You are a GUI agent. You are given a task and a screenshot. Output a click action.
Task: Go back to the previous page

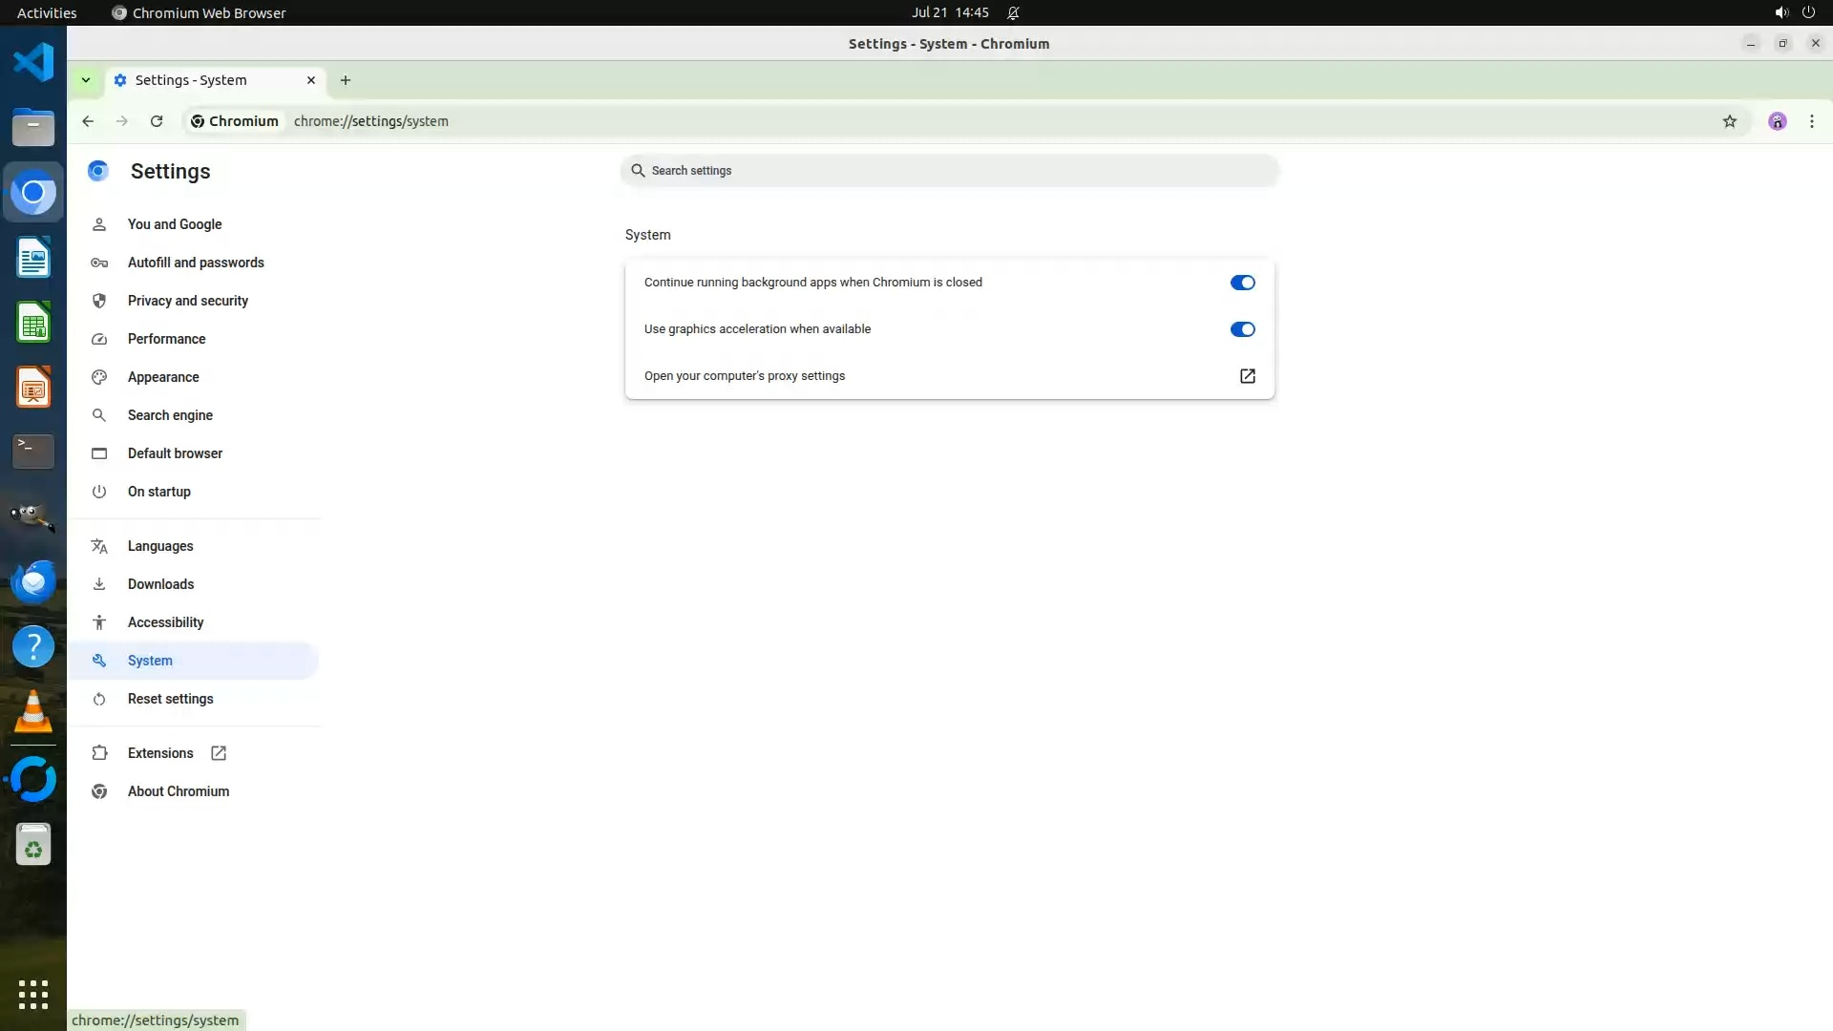(88, 121)
